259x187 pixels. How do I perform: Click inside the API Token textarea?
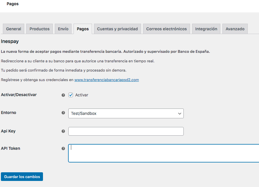coord(164,153)
